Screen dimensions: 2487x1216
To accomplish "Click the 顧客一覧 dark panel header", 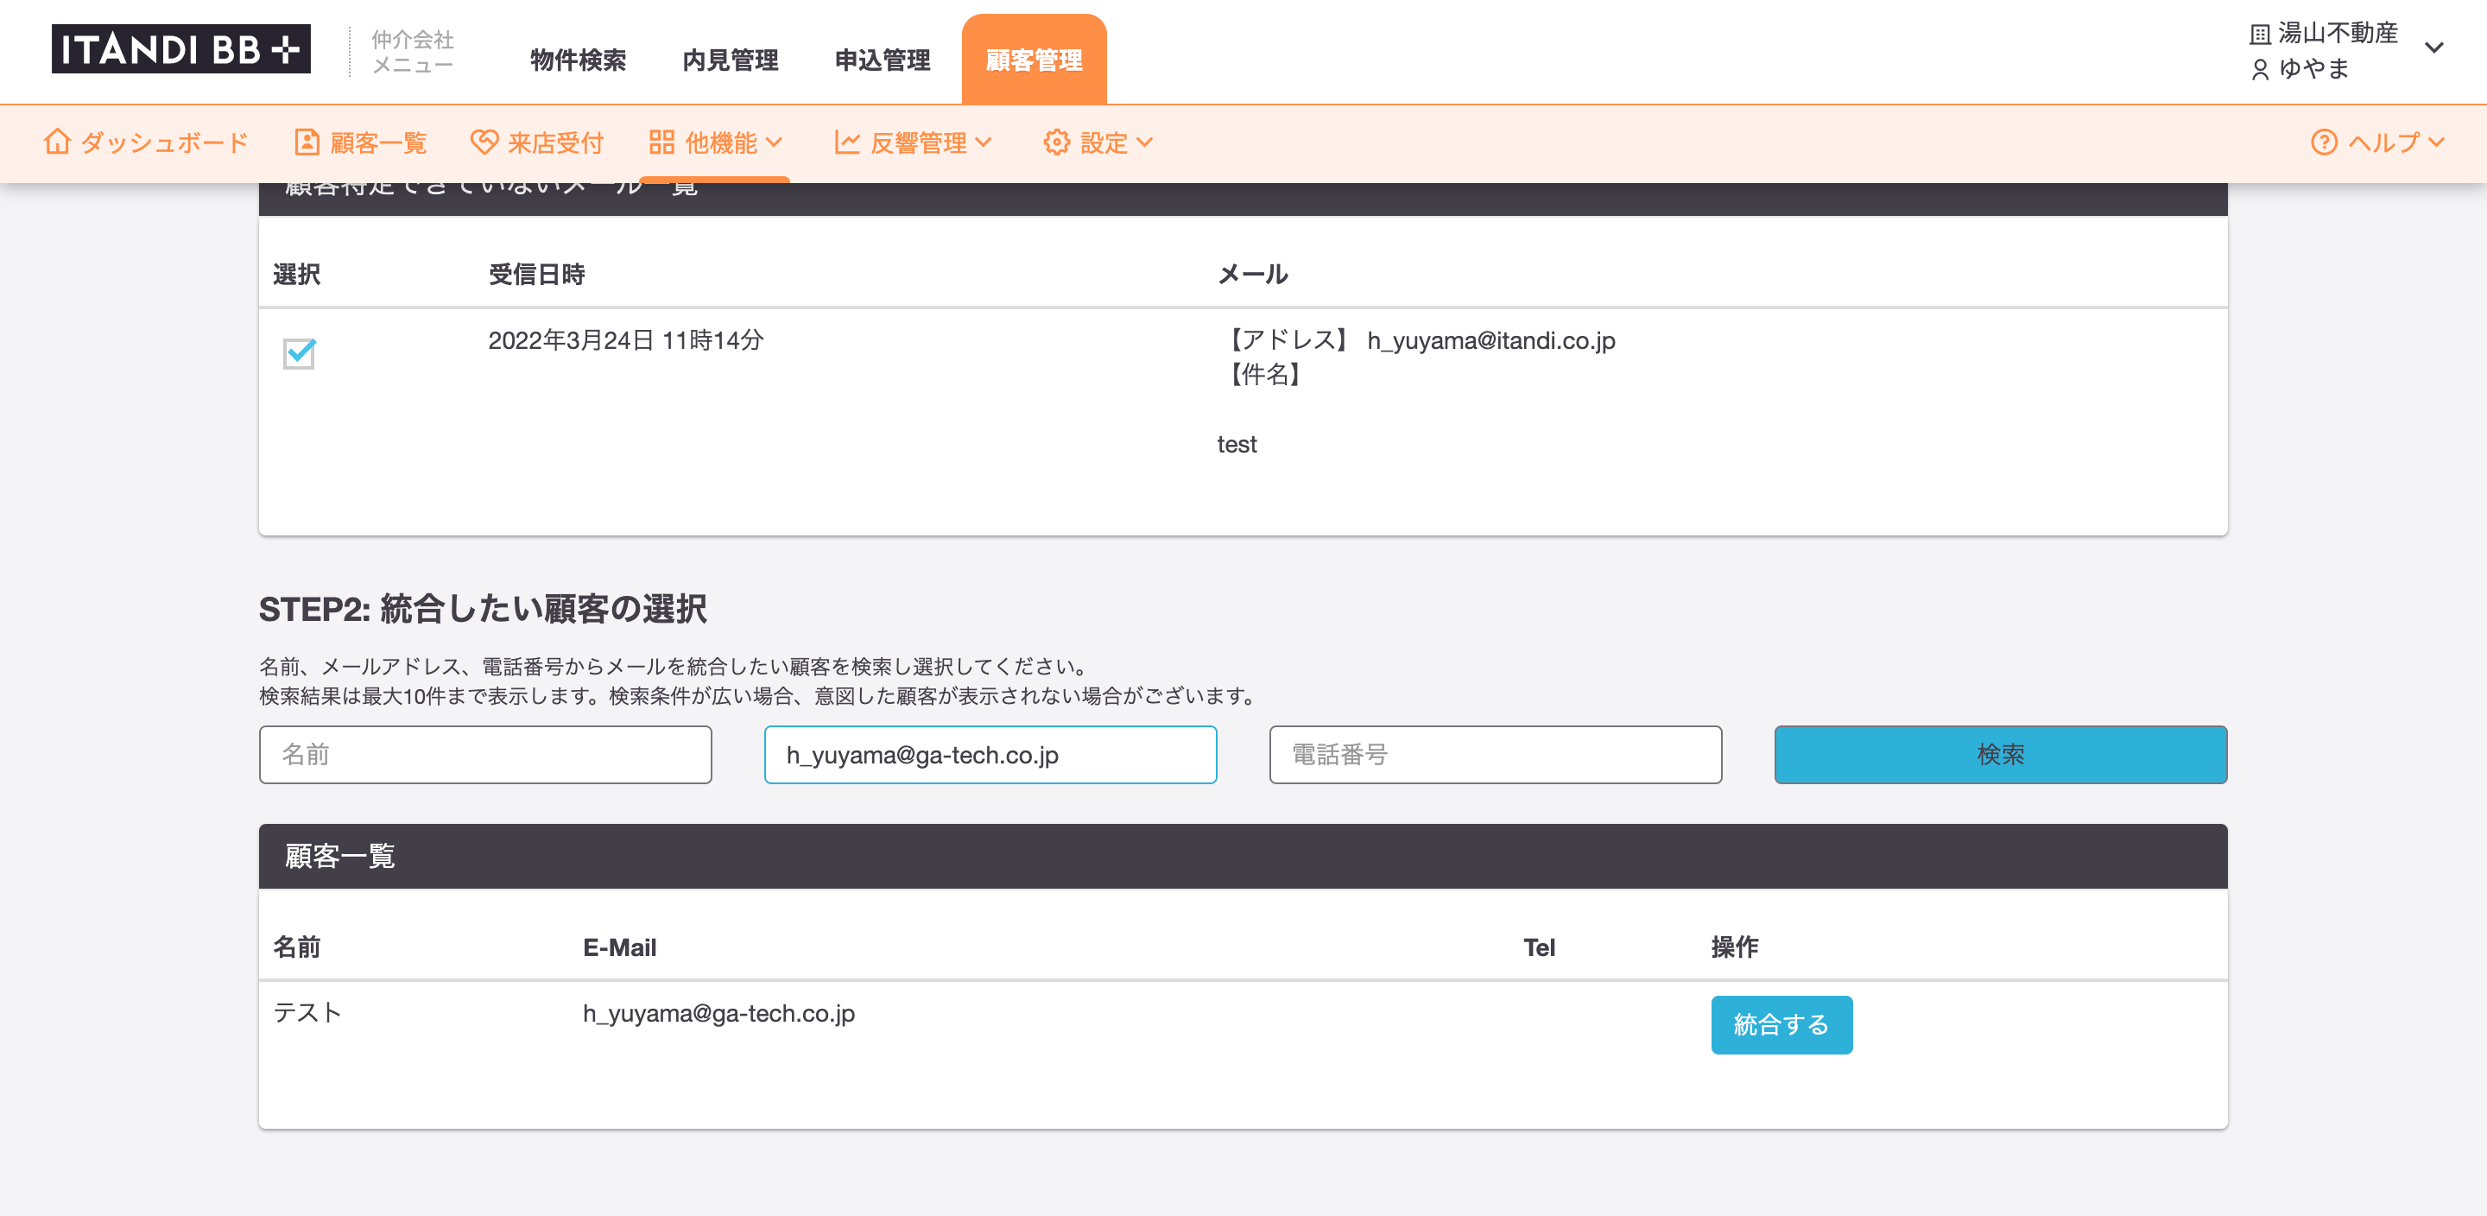I will point(1243,856).
